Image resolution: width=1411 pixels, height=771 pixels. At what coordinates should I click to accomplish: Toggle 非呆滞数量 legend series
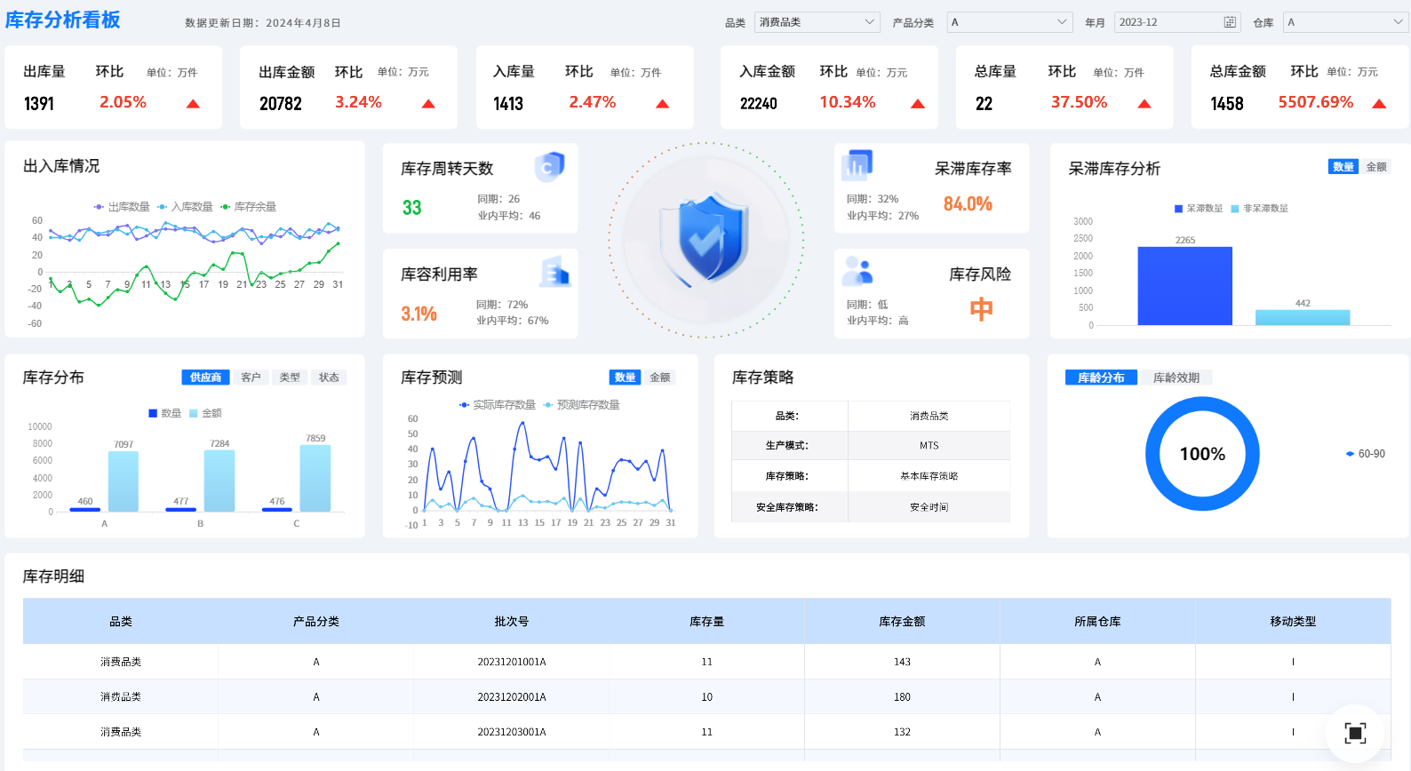1259,209
